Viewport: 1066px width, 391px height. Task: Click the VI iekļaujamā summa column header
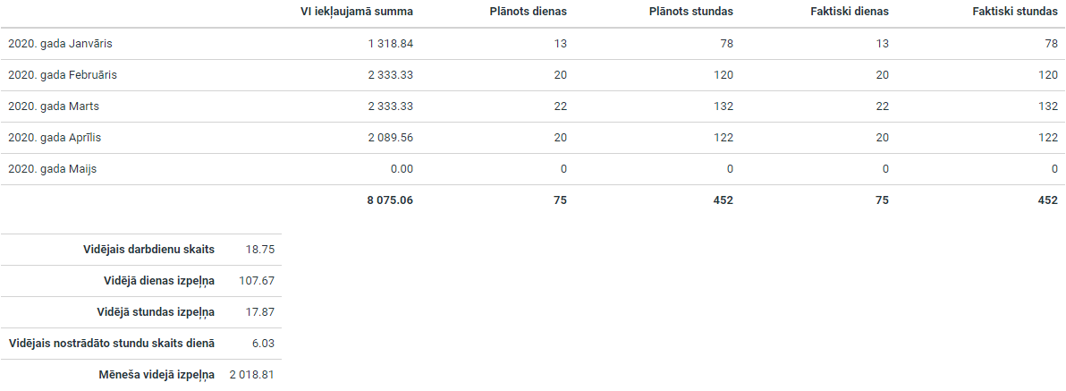click(356, 12)
